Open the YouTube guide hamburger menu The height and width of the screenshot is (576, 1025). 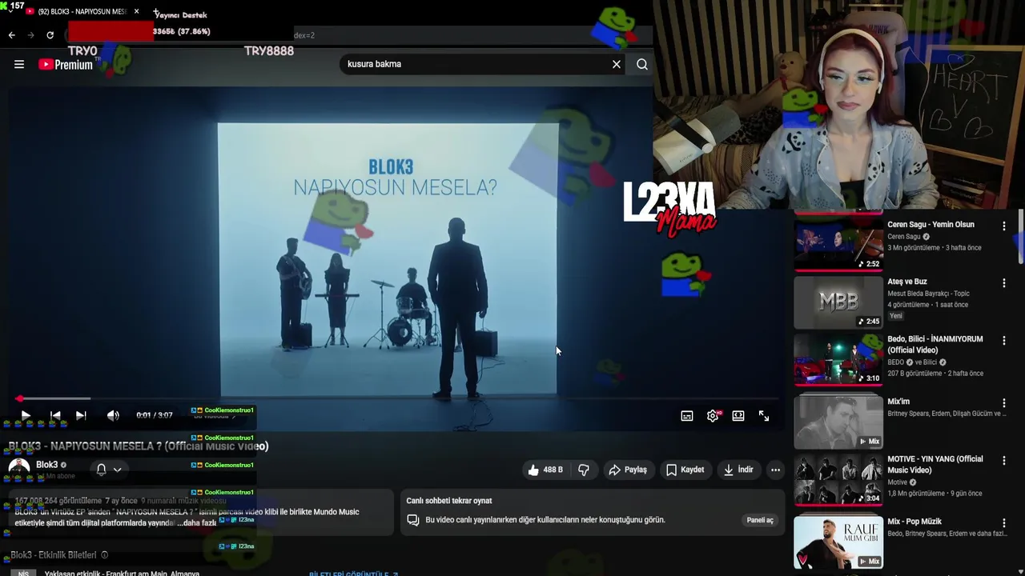click(19, 65)
